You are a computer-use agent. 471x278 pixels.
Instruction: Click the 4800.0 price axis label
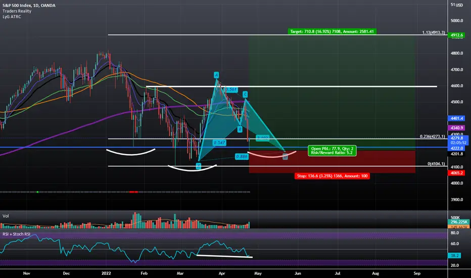click(456, 53)
